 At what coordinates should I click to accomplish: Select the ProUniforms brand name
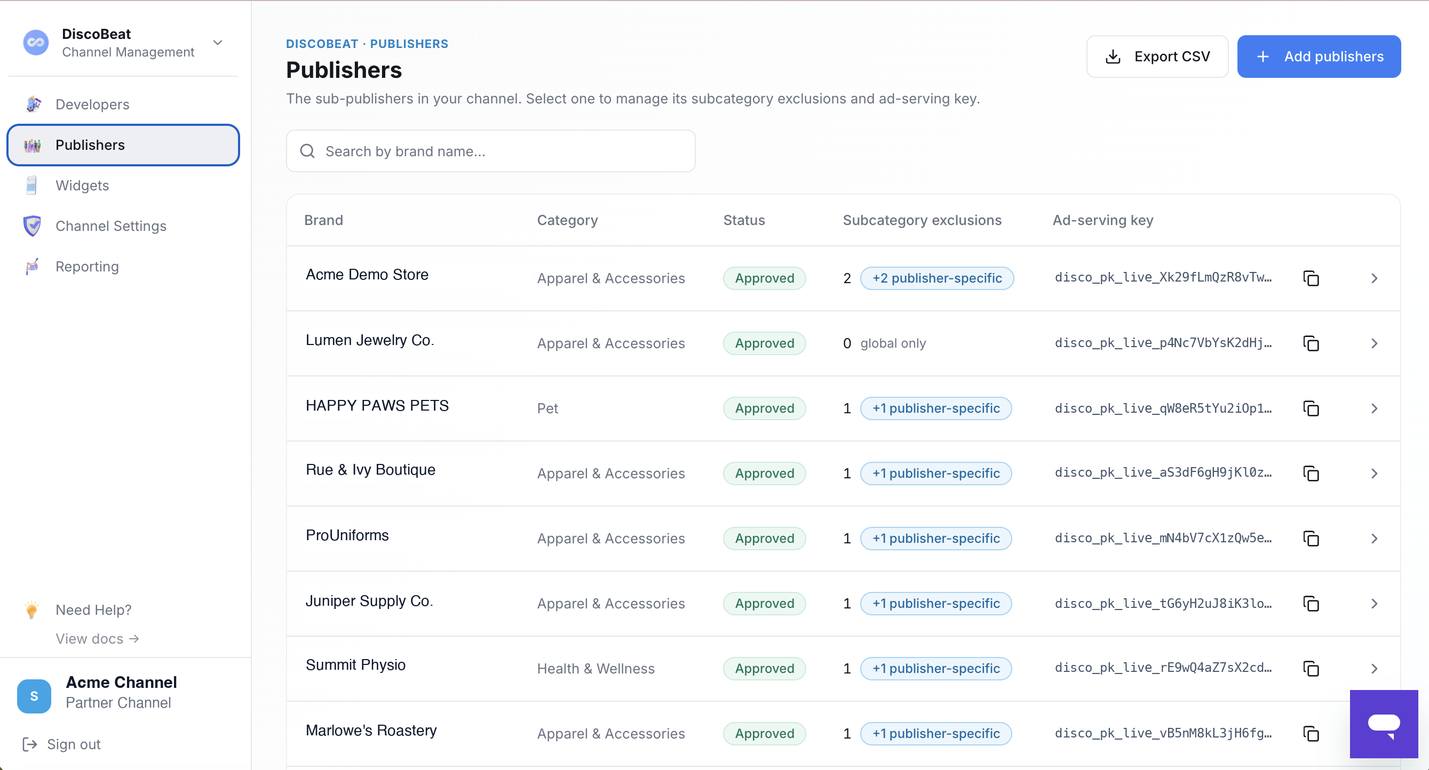(347, 535)
